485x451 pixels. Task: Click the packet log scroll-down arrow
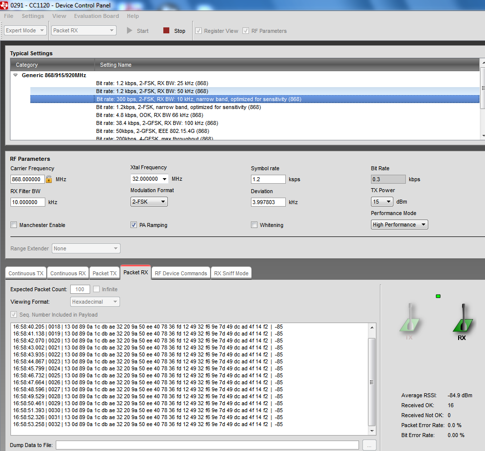click(372, 431)
